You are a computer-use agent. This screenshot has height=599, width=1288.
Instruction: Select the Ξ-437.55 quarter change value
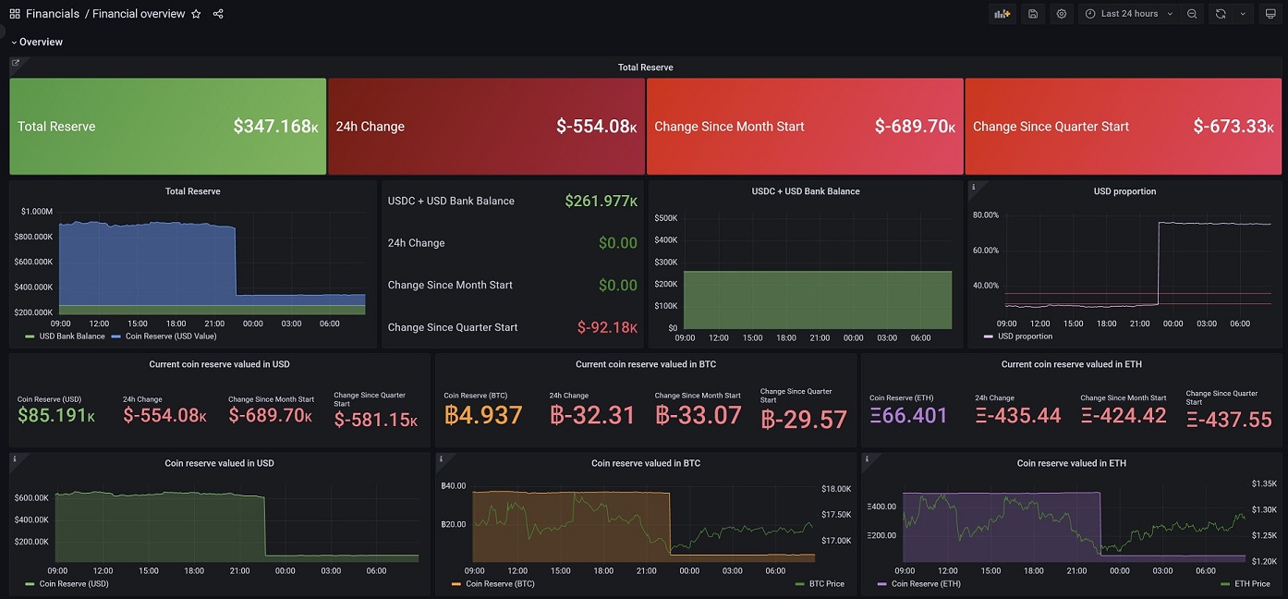pyautogui.click(x=1229, y=420)
